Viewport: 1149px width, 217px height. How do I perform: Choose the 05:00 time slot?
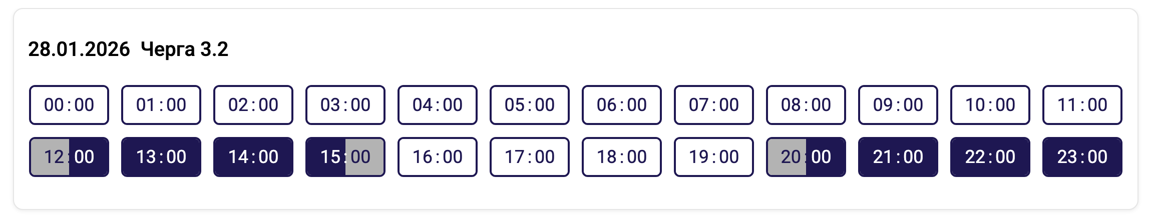(530, 105)
